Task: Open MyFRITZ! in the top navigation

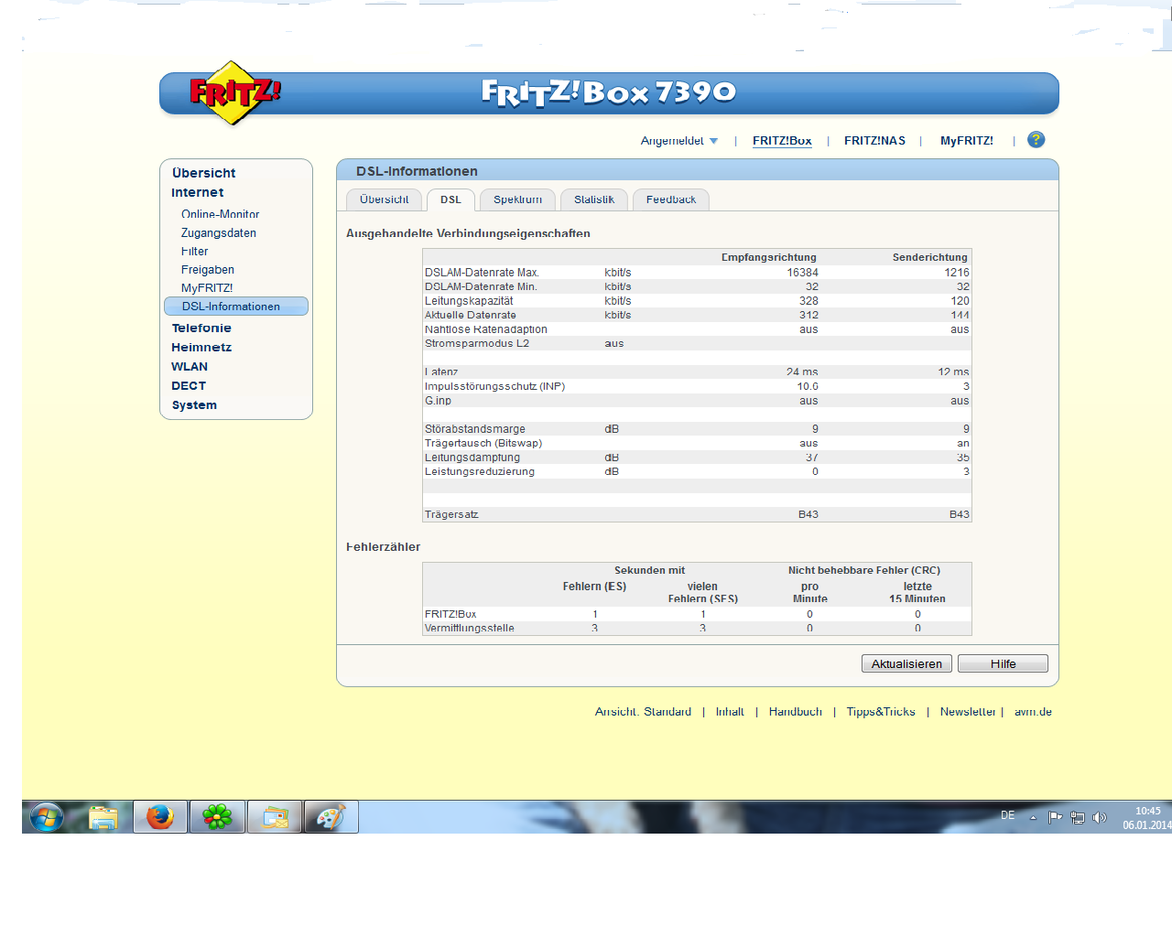Action: coord(967,141)
